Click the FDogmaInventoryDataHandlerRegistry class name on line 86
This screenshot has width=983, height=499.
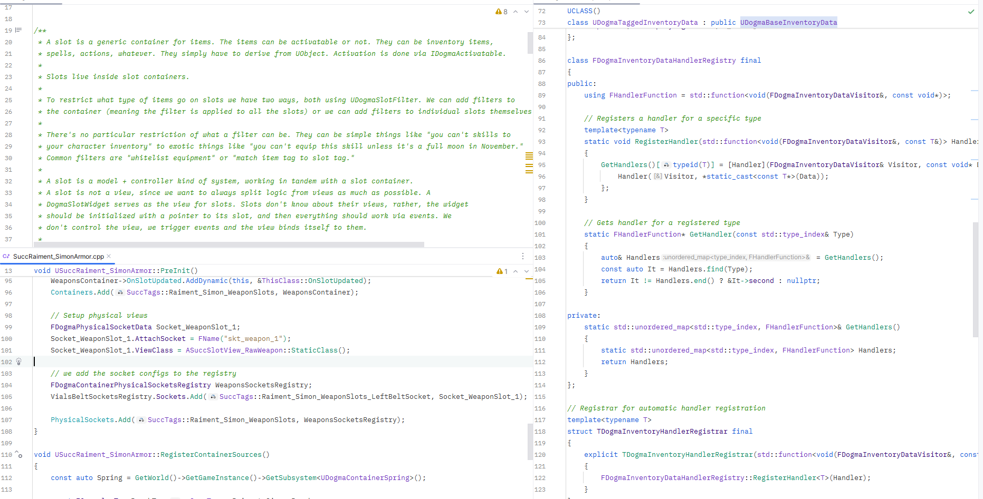pyautogui.click(x=664, y=61)
